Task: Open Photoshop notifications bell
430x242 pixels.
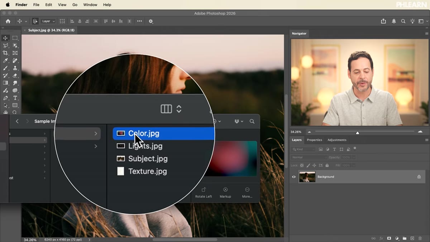Action: [394, 21]
